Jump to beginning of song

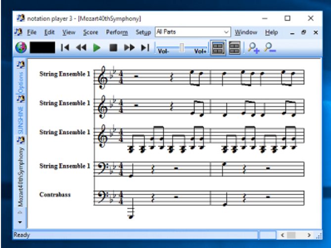[x=65, y=47]
